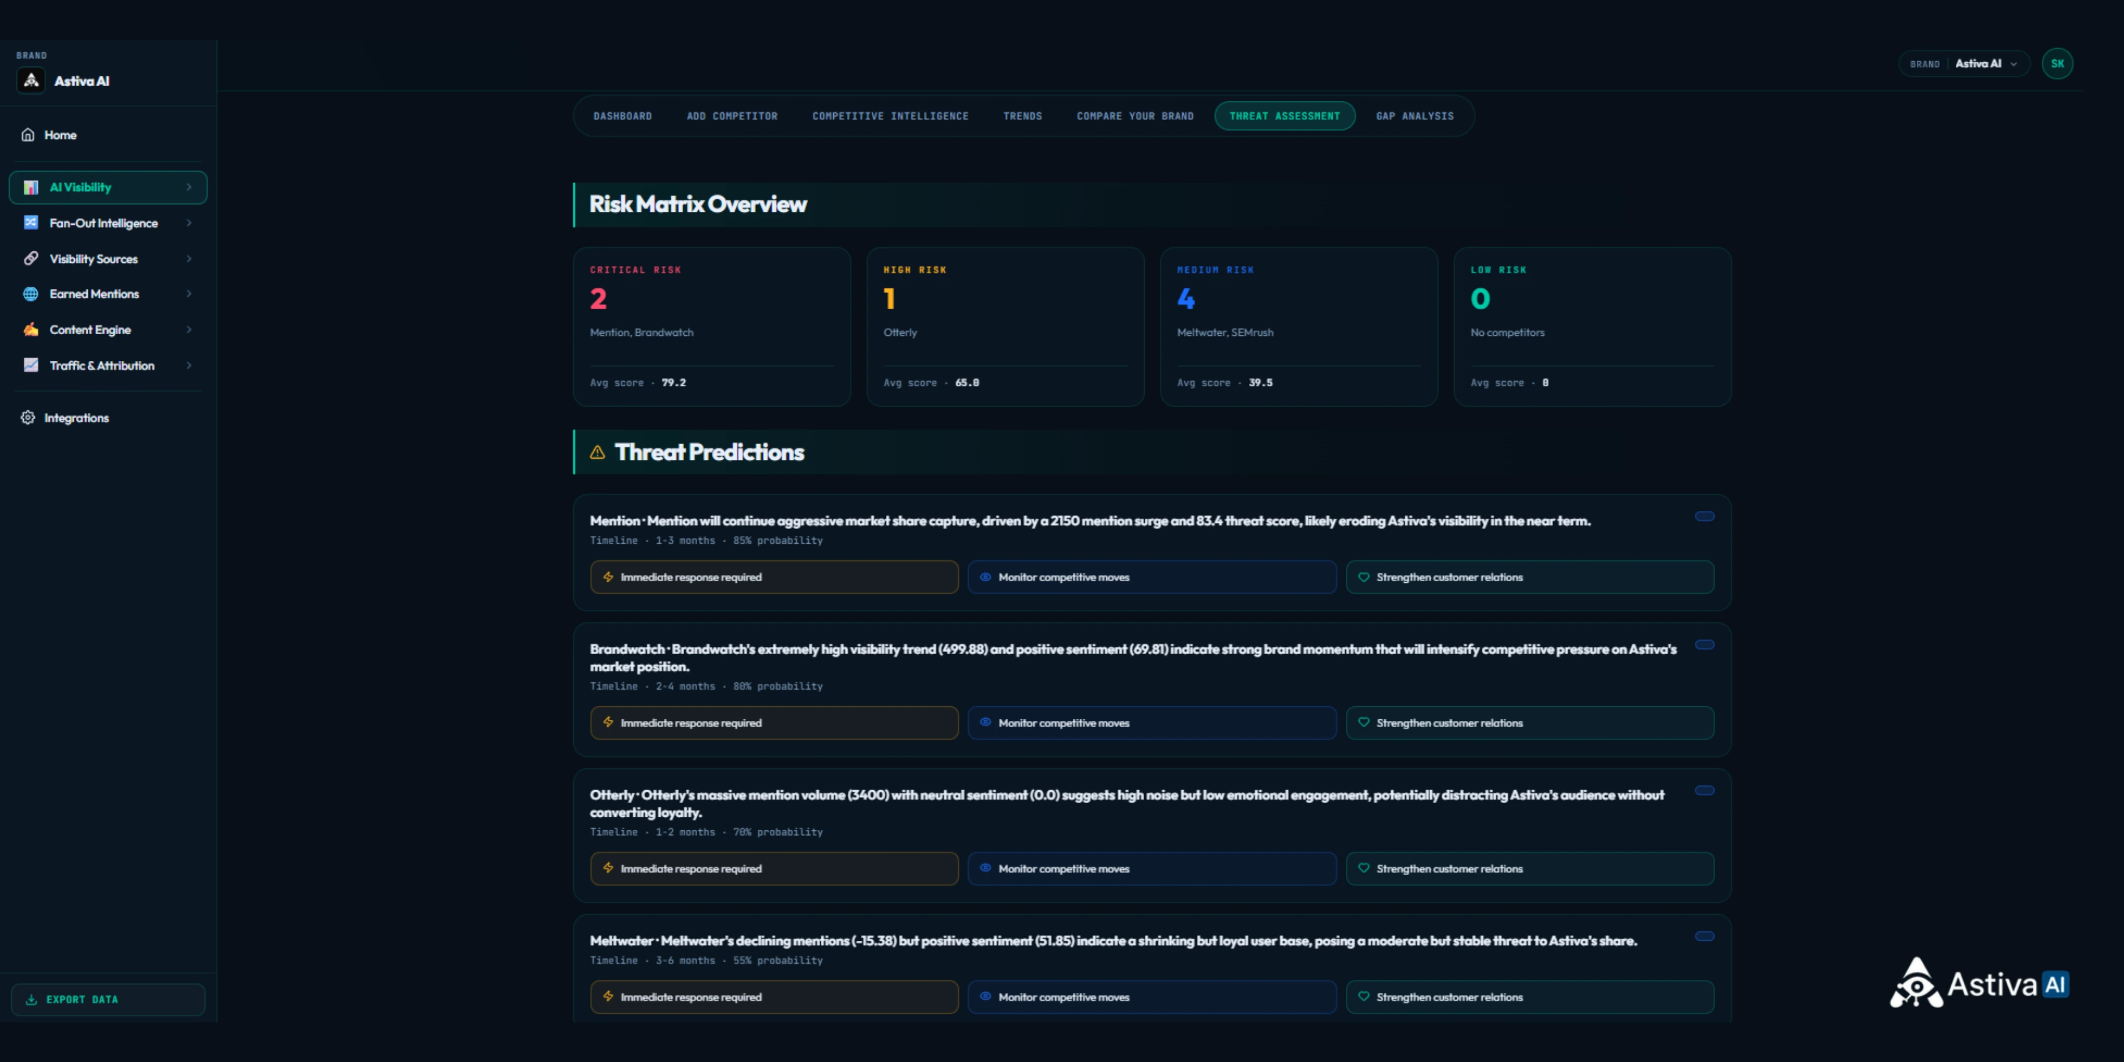Image resolution: width=2124 pixels, height=1062 pixels.
Task: Toggle the pill switch on the Otterly prediction
Action: [x=1704, y=790]
